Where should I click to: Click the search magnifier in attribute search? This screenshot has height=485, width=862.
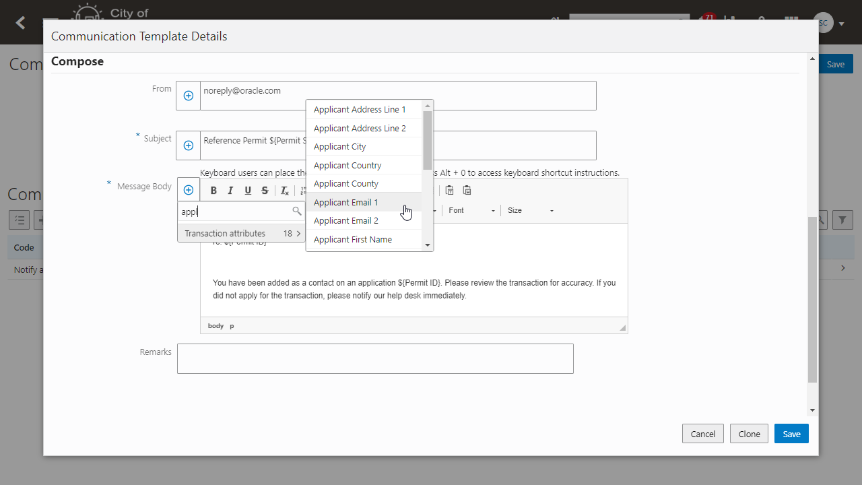(x=296, y=212)
